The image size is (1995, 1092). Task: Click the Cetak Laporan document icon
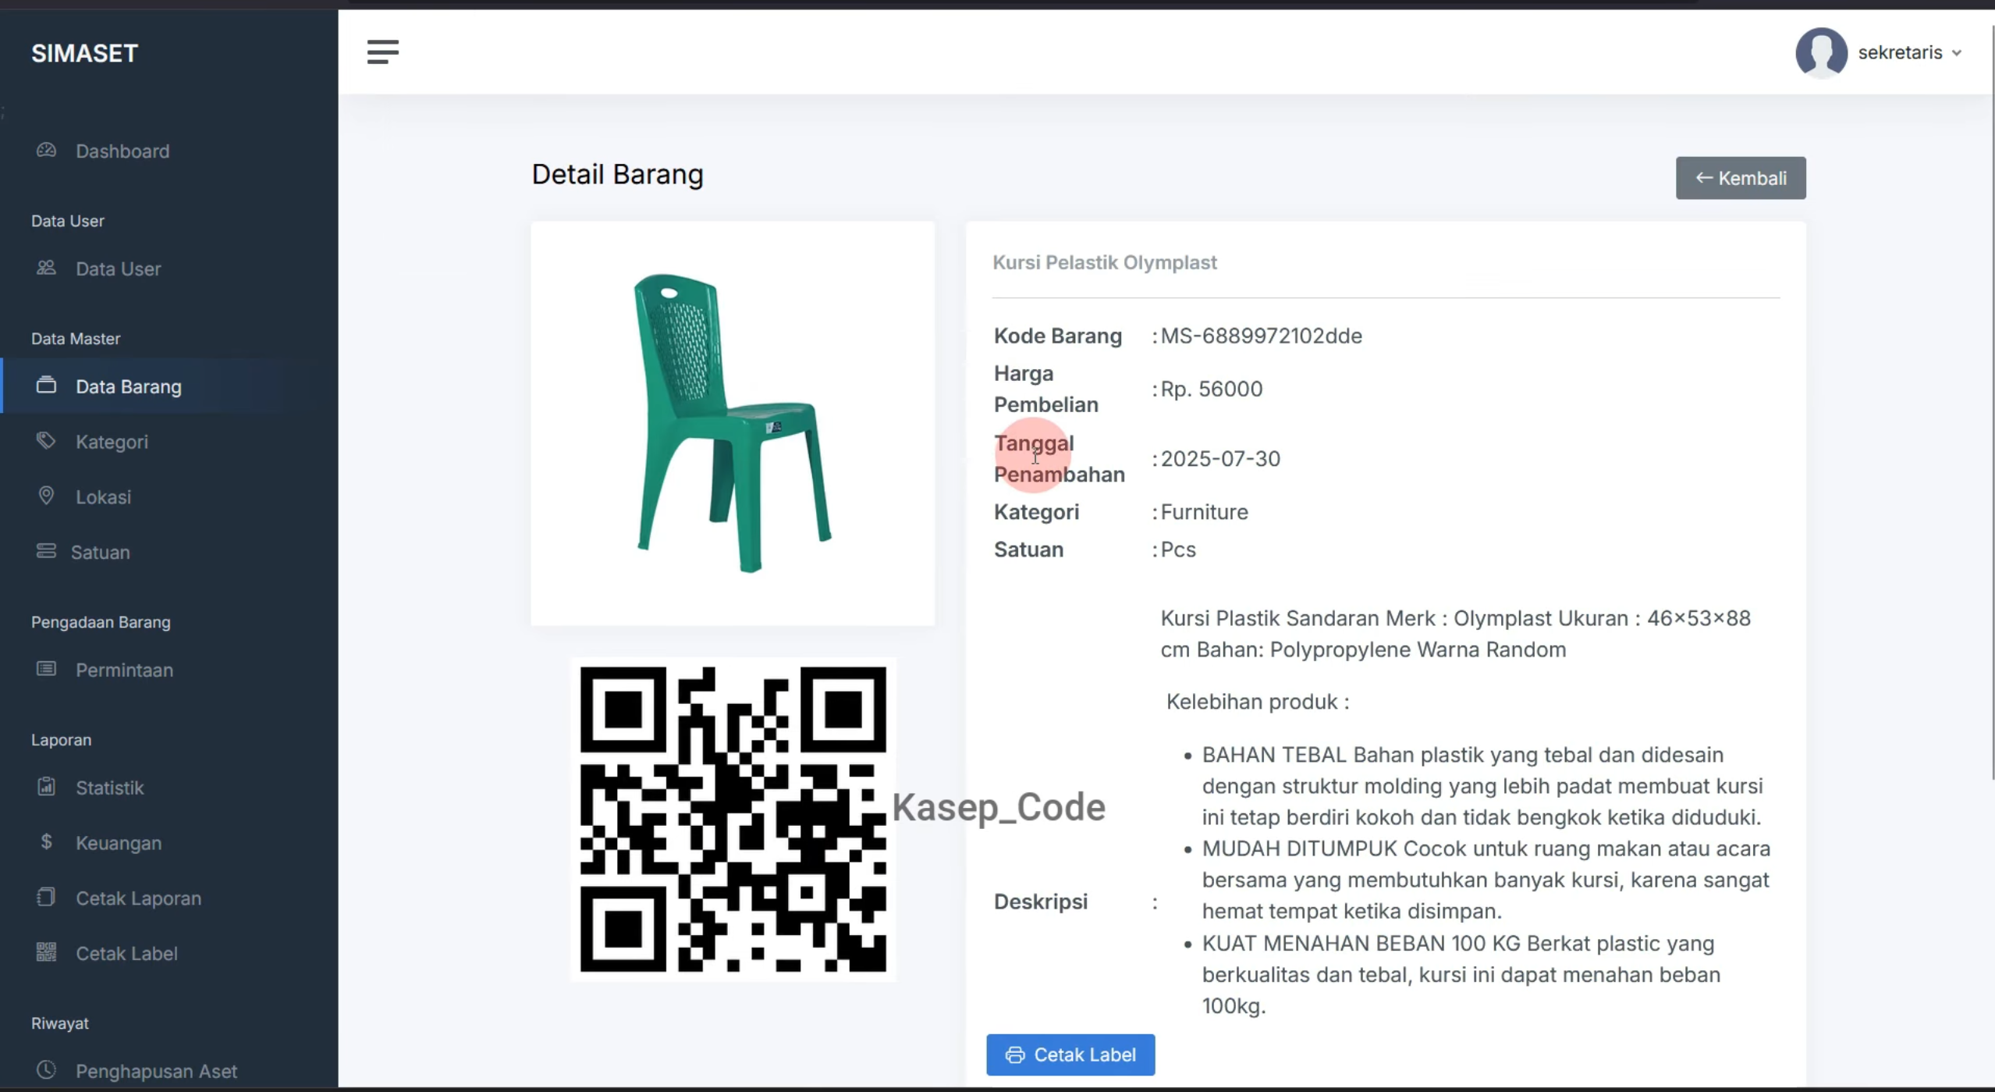(46, 897)
